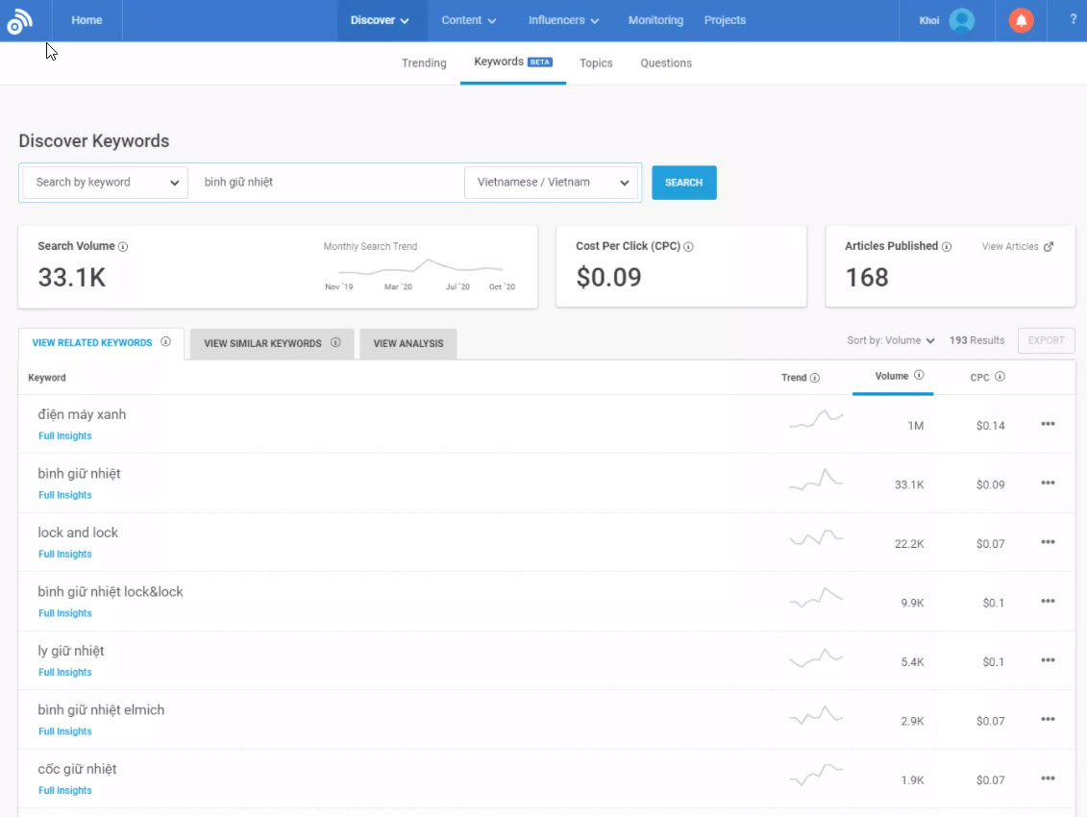Open the Search by keyword dropdown

104,182
